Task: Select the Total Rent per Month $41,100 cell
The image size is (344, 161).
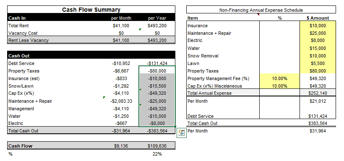Action: coord(121,26)
